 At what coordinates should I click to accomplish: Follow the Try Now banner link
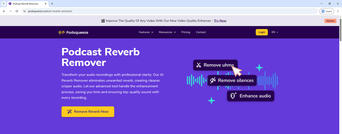tap(220, 21)
